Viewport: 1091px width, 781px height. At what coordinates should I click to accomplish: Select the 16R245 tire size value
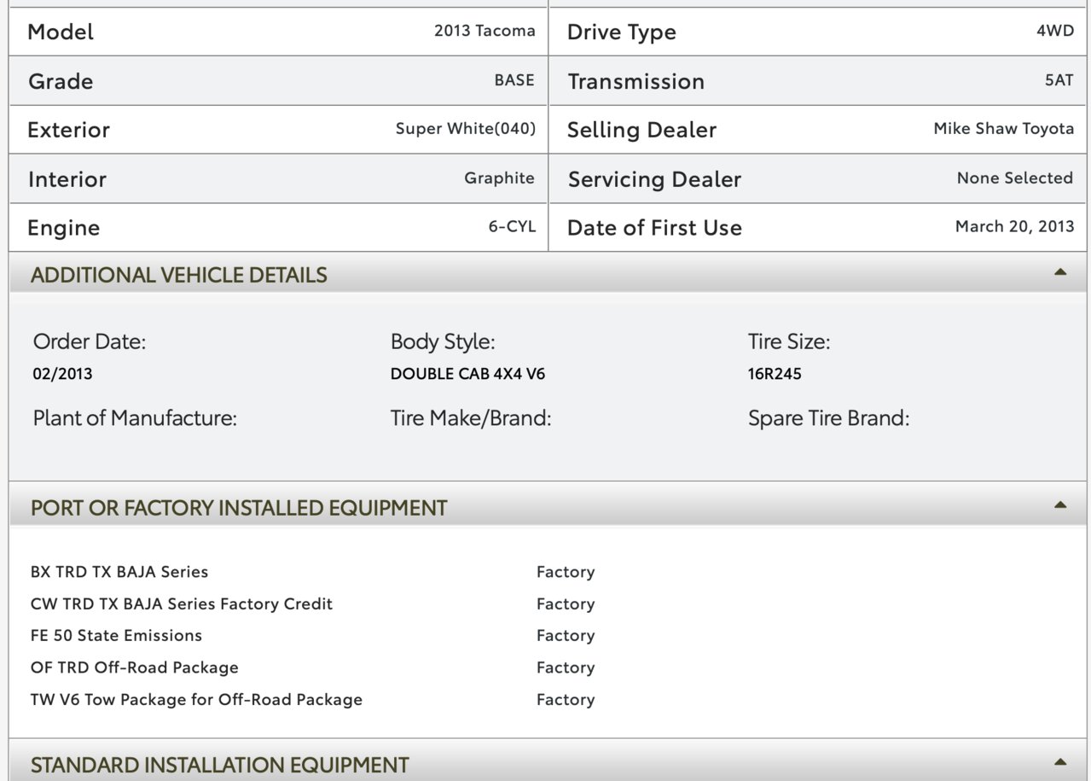[775, 374]
